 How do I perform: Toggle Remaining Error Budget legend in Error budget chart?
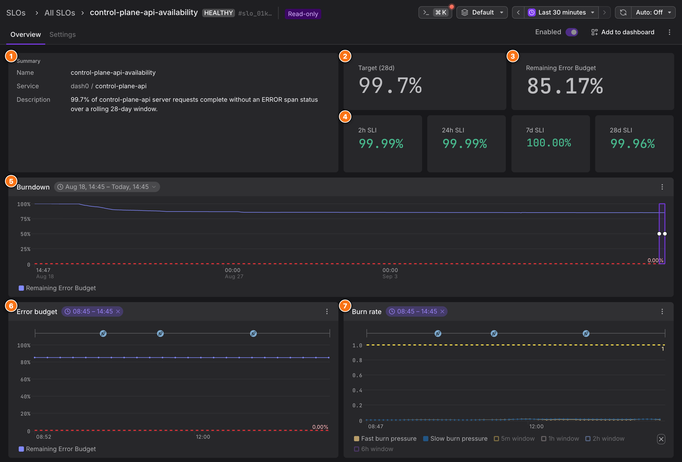[57, 449]
